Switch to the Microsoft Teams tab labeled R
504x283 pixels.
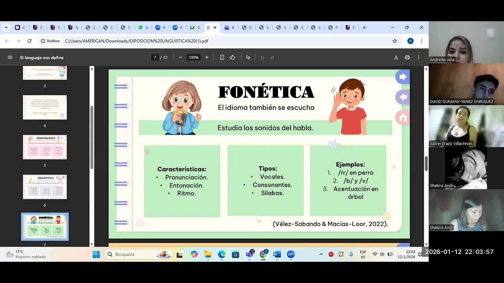[x=230, y=28]
